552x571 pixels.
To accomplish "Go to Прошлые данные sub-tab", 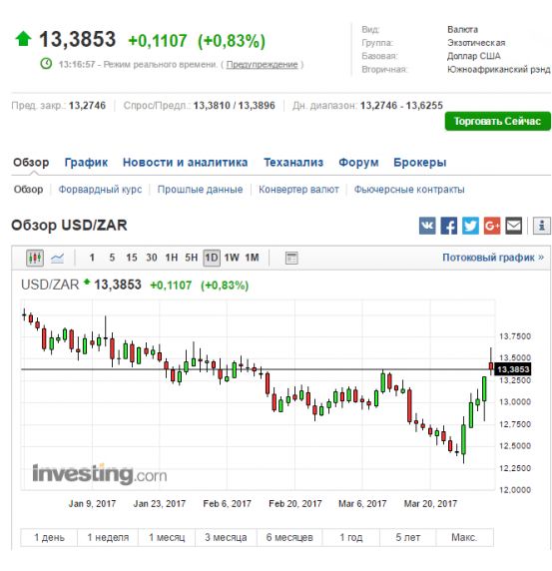I will pyautogui.click(x=200, y=190).
